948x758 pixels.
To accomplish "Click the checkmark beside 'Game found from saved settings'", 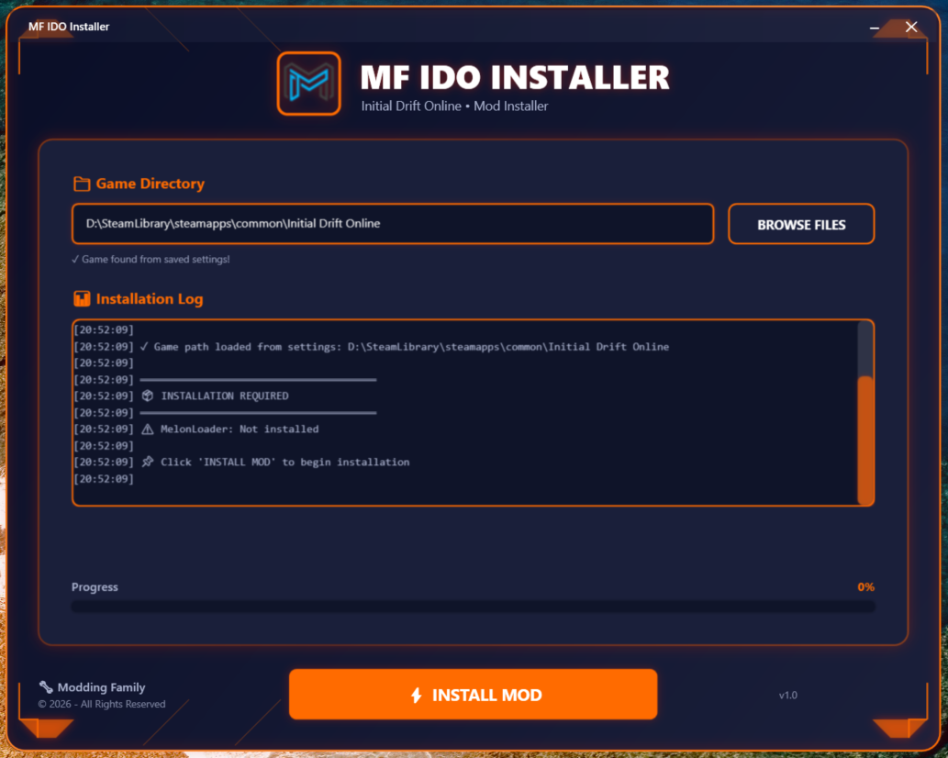I will click(77, 259).
